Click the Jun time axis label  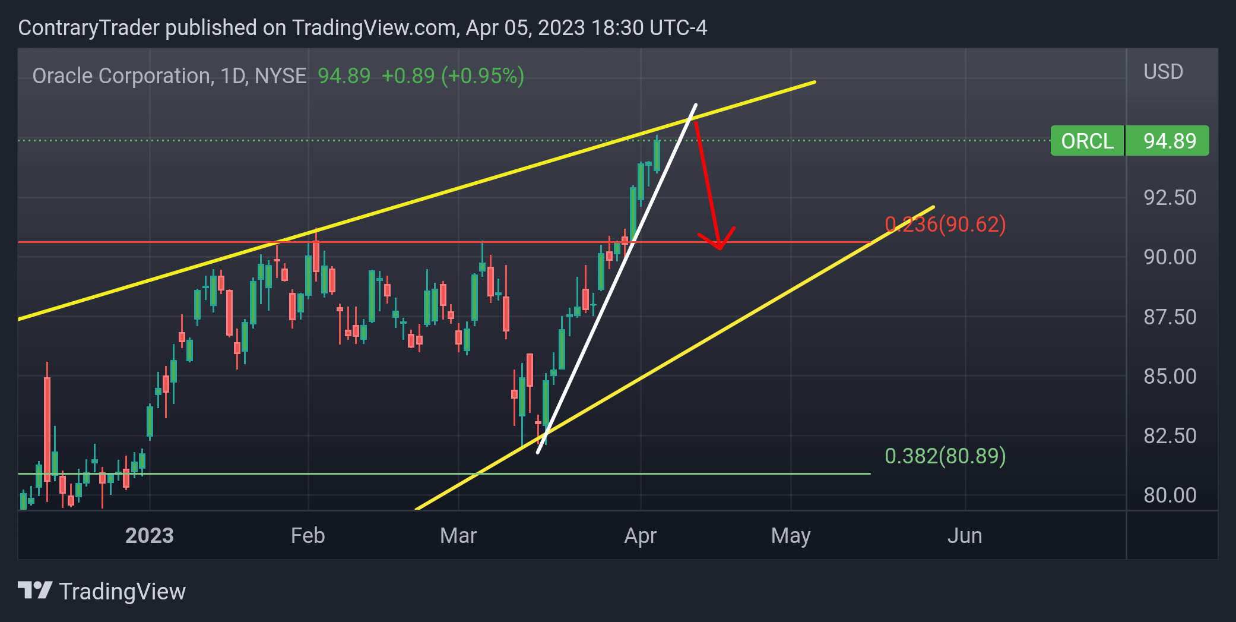coord(965,535)
